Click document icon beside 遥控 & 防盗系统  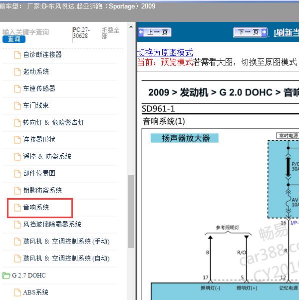tap(17, 157)
